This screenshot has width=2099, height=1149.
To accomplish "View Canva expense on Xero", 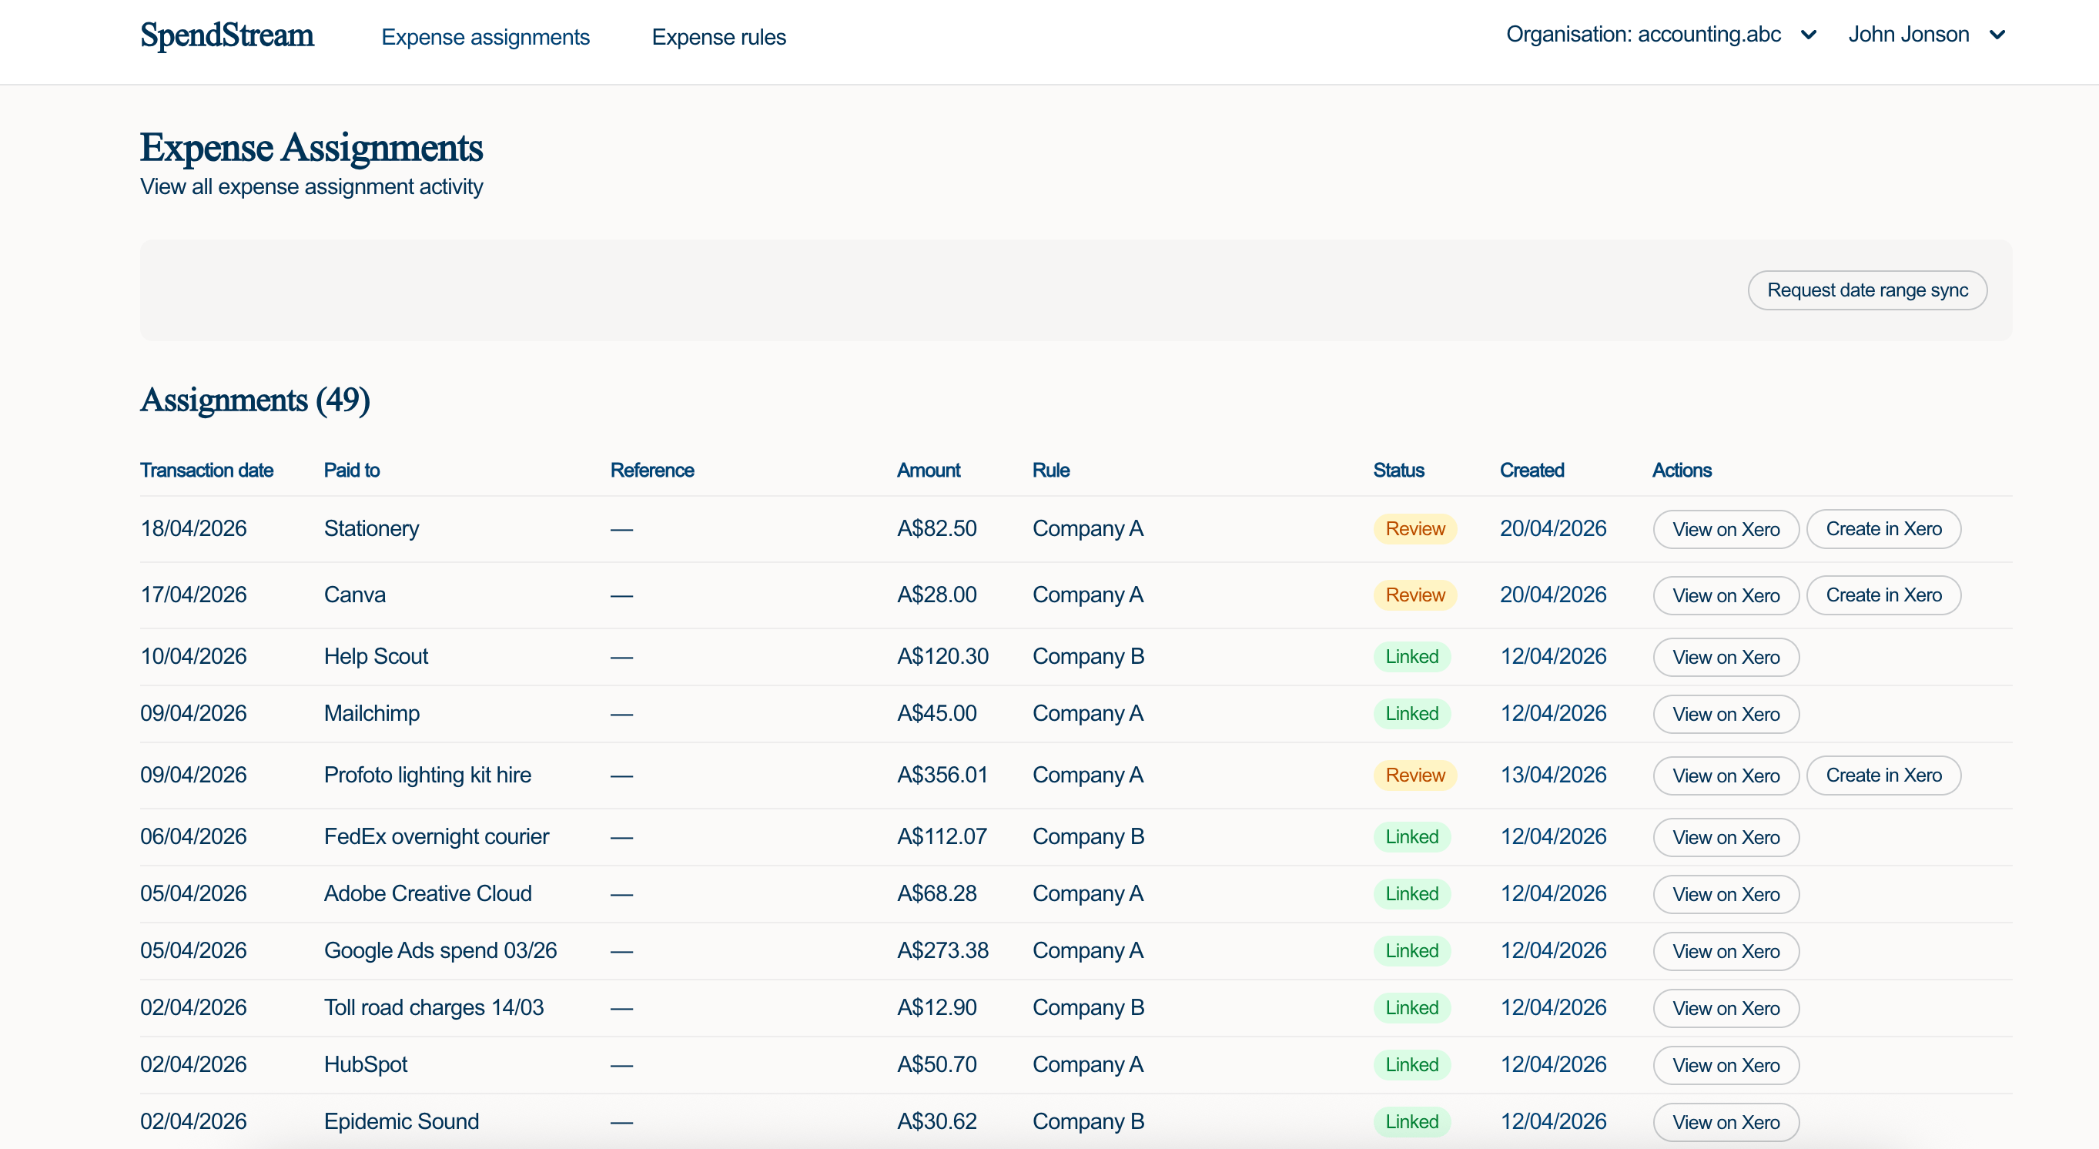I will [1726, 595].
